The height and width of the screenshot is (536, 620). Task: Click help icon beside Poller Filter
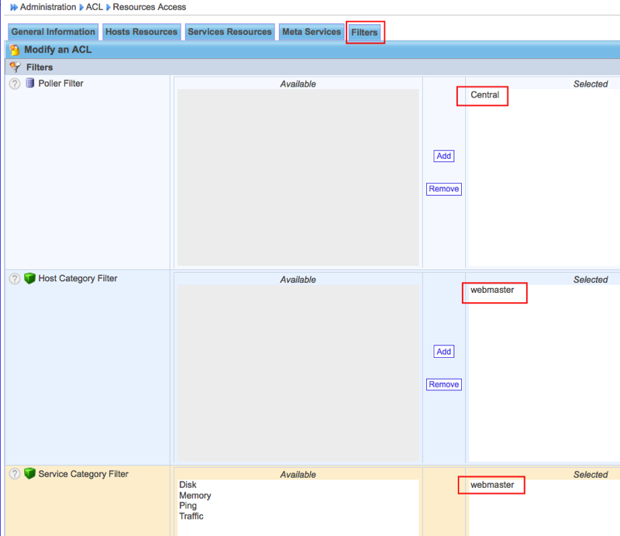click(x=15, y=84)
